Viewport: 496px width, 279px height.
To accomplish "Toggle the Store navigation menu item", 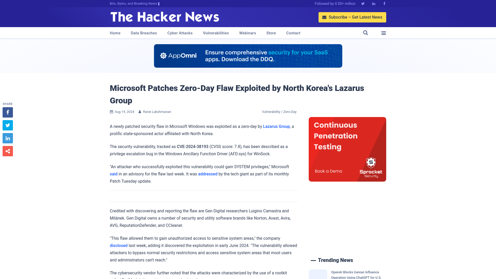I will click(x=271, y=33).
